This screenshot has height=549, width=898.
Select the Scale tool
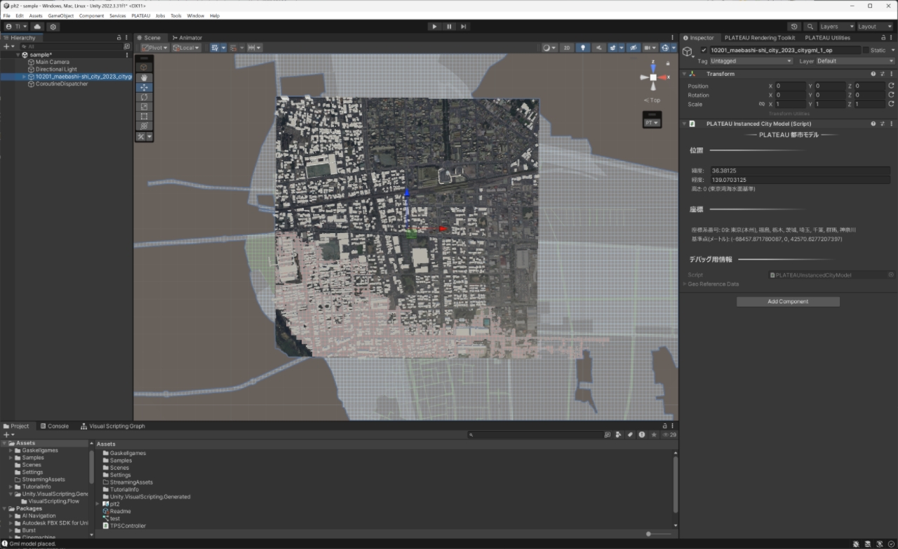144,107
